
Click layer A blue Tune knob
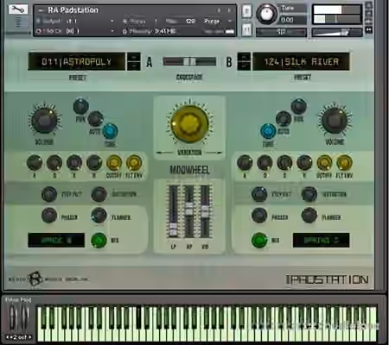click(x=111, y=131)
